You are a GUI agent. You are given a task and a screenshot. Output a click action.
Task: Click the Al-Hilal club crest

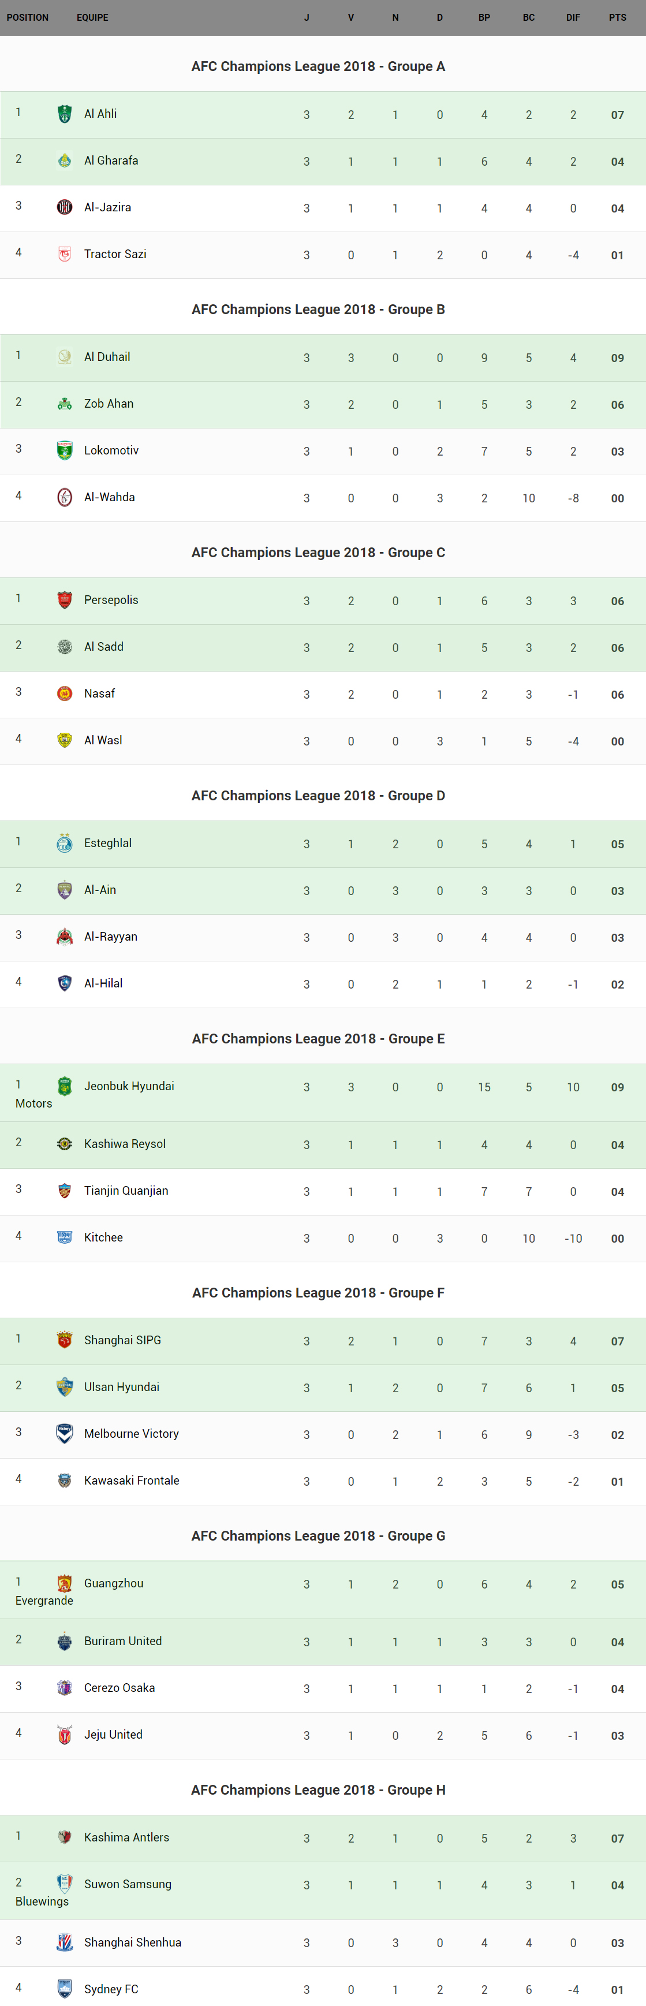point(65,983)
